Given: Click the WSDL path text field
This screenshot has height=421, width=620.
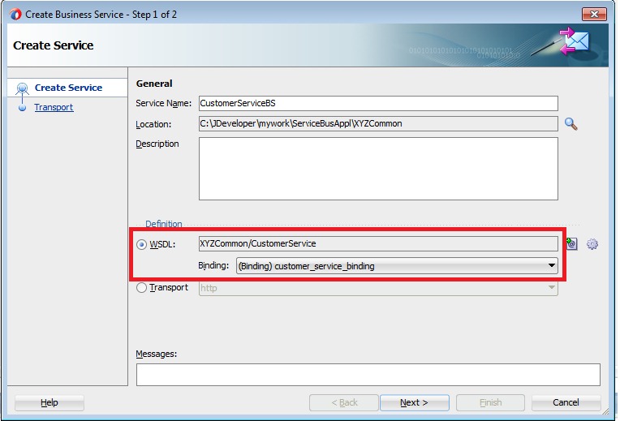Looking at the screenshot, I should pyautogui.click(x=378, y=243).
